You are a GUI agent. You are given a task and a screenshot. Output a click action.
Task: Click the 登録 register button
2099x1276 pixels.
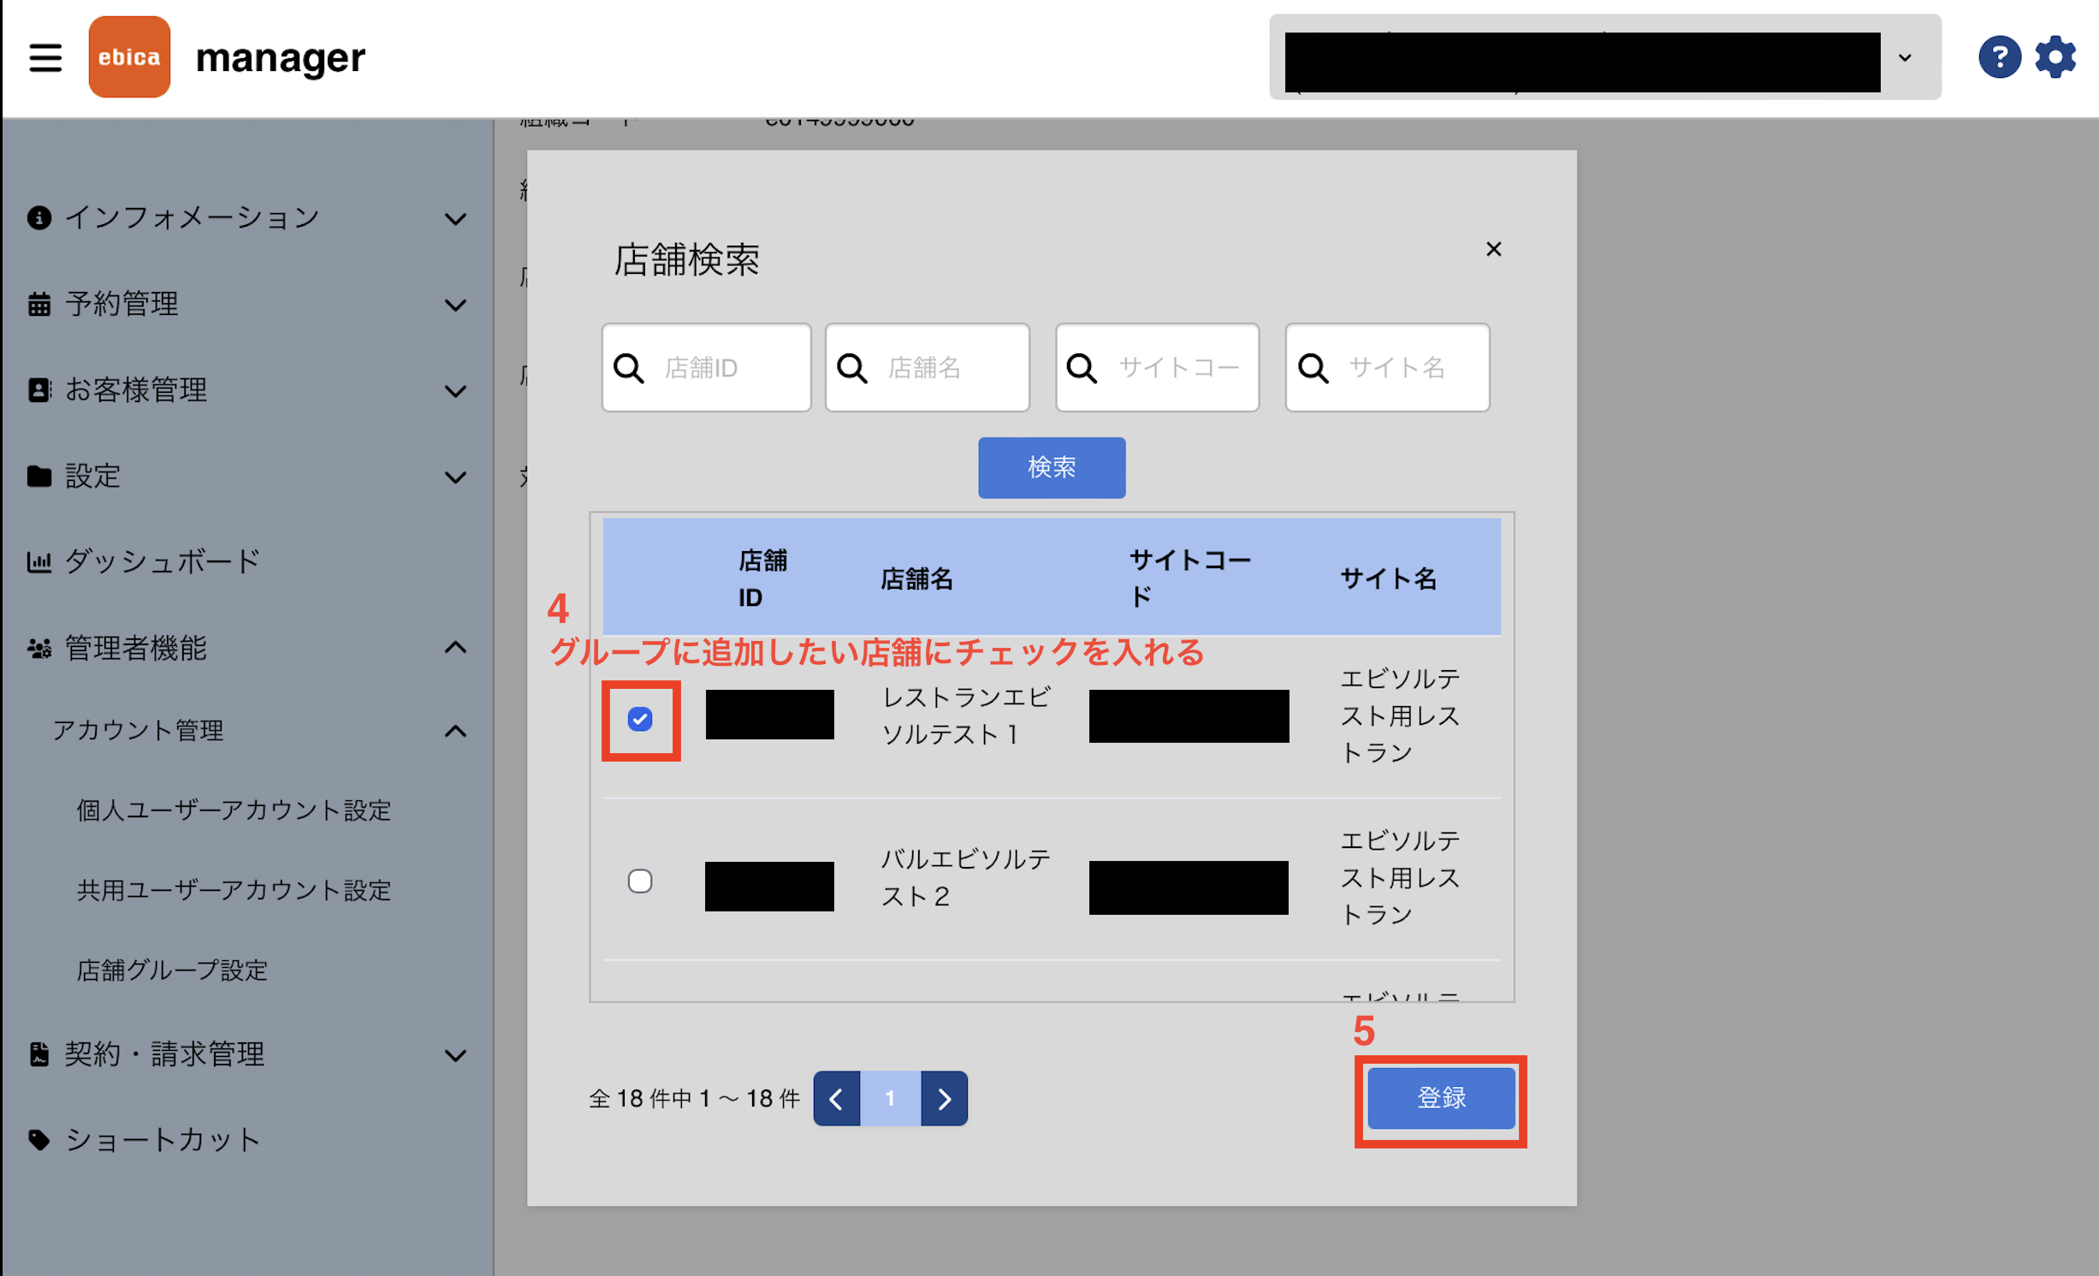pos(1441,1098)
